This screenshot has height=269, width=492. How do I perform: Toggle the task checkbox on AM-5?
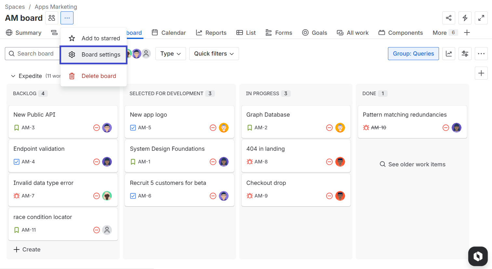[133, 128]
